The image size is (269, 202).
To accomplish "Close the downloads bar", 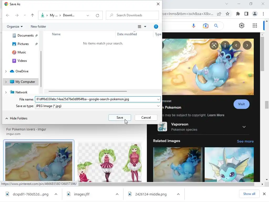I will point(264,194).
